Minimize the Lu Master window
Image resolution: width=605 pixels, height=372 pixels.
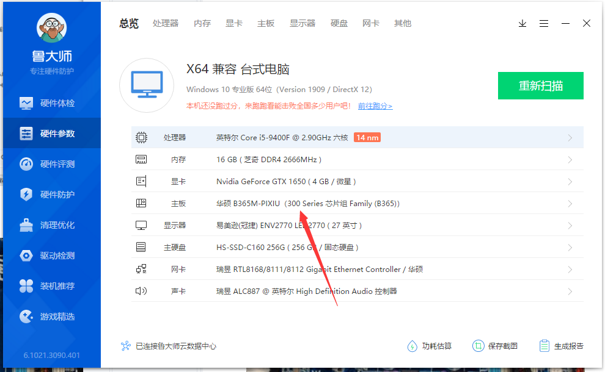pos(565,24)
